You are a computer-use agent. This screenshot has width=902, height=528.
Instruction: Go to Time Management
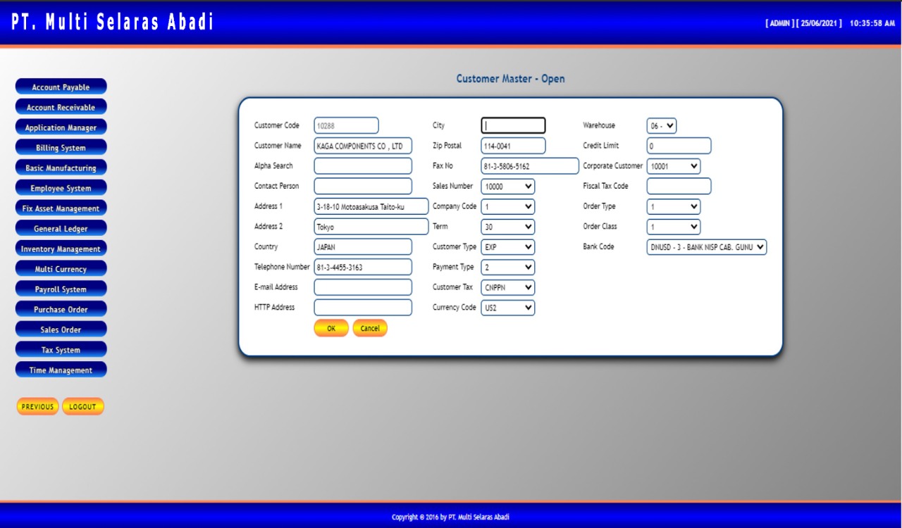61,370
